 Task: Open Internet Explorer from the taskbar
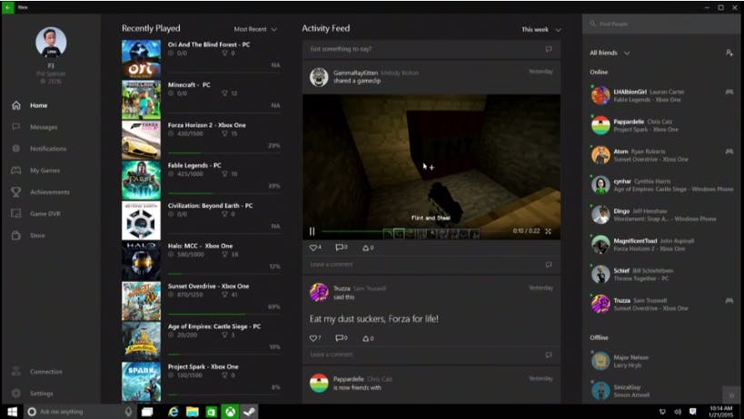(x=174, y=412)
